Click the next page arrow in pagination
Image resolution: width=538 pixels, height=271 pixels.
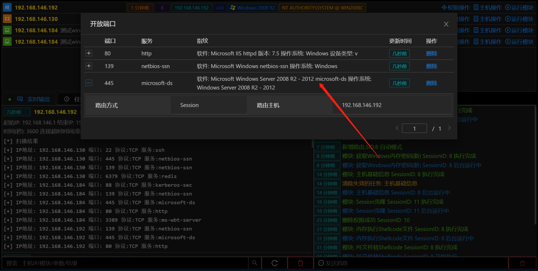tap(449, 128)
